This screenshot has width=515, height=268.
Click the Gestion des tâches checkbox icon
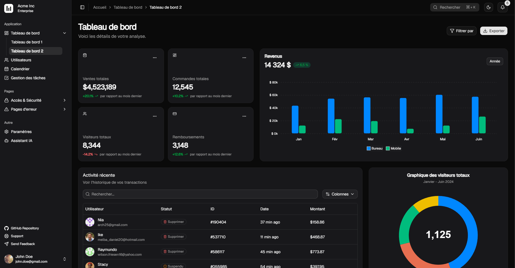6,78
